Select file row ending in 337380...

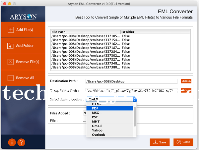click(x=121, y=68)
